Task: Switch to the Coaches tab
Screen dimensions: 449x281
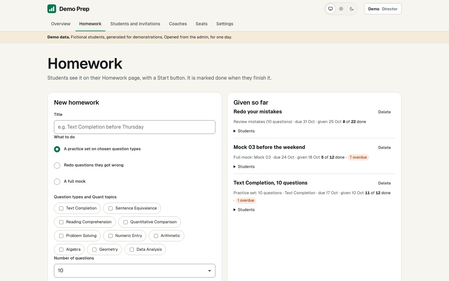Action: coord(178,24)
